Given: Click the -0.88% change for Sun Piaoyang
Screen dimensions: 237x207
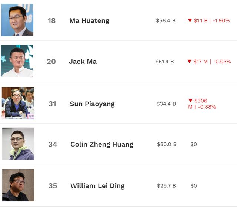Looking at the screenshot, I should tap(207, 107).
